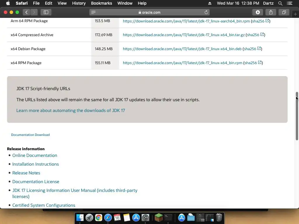
Task: Open Learn more about automating downloads link
Action: [71, 111]
